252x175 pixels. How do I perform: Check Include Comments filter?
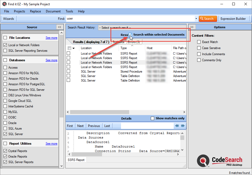tap(199, 54)
